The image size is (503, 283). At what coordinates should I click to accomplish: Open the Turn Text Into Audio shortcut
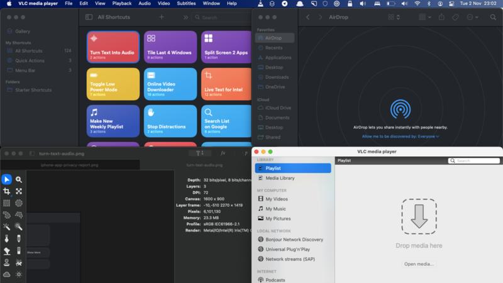[x=113, y=47]
